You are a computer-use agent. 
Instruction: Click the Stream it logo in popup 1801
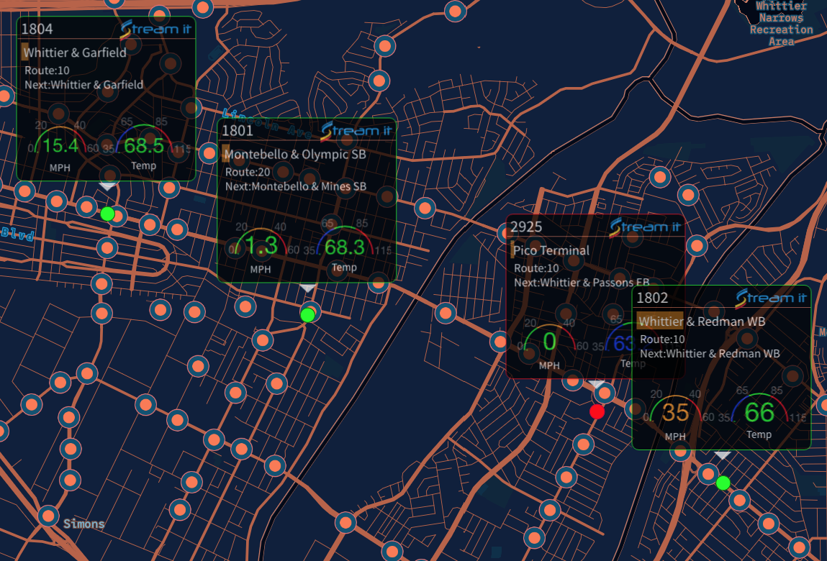pos(356,131)
